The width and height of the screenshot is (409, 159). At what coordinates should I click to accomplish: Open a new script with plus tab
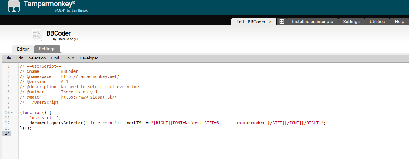pyautogui.click(x=282, y=22)
